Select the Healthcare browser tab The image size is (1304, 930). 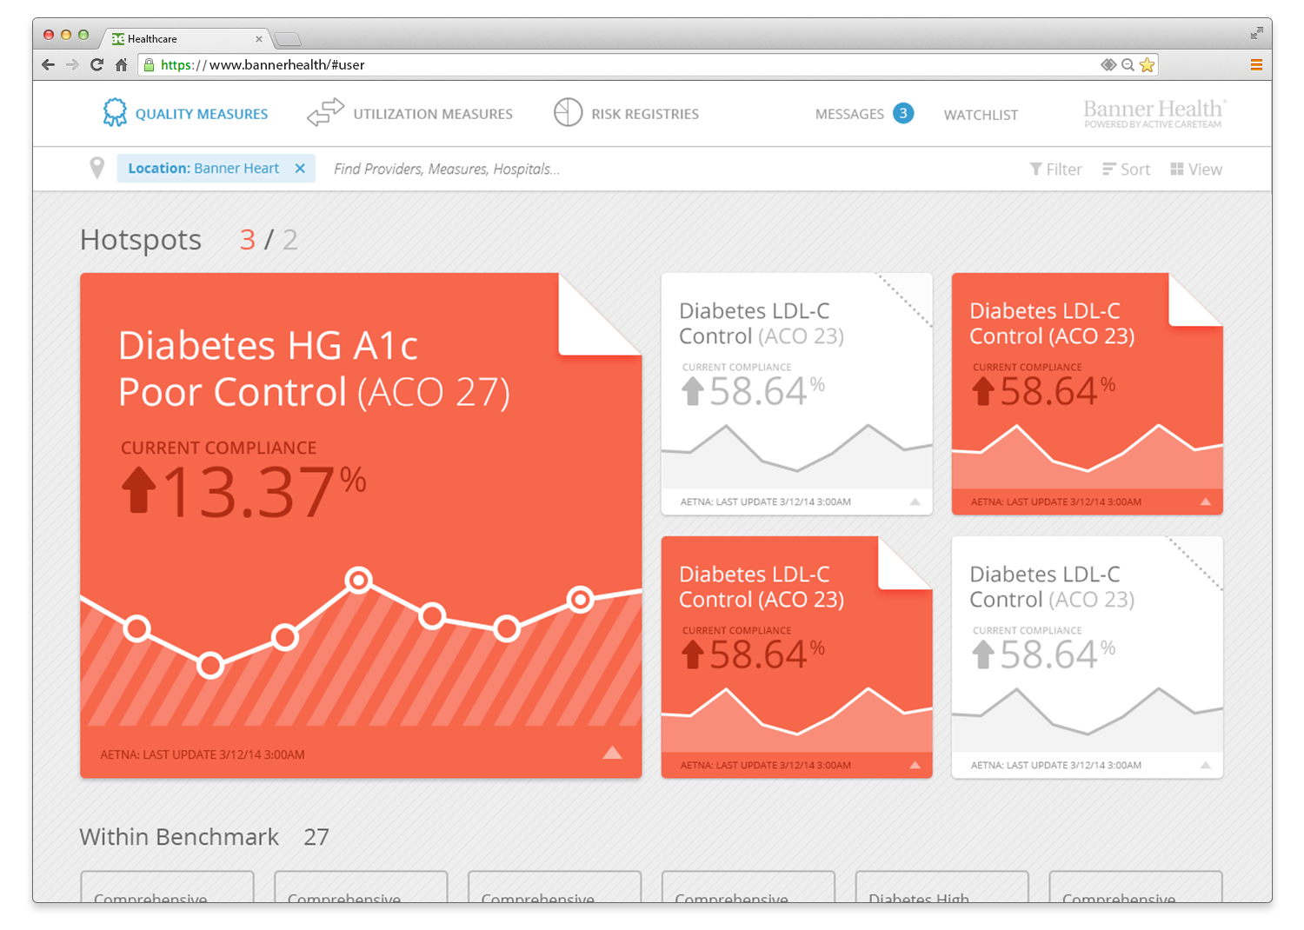(x=186, y=38)
